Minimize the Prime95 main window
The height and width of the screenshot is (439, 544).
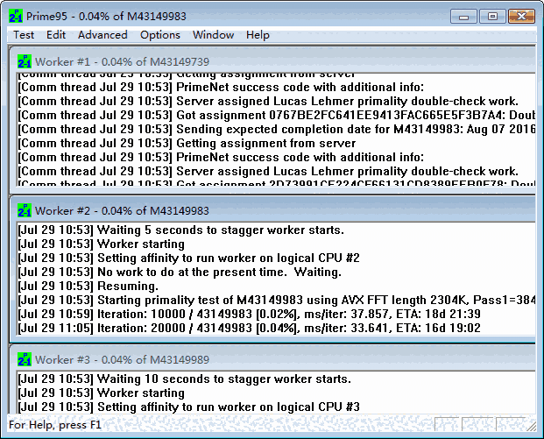(x=464, y=16)
